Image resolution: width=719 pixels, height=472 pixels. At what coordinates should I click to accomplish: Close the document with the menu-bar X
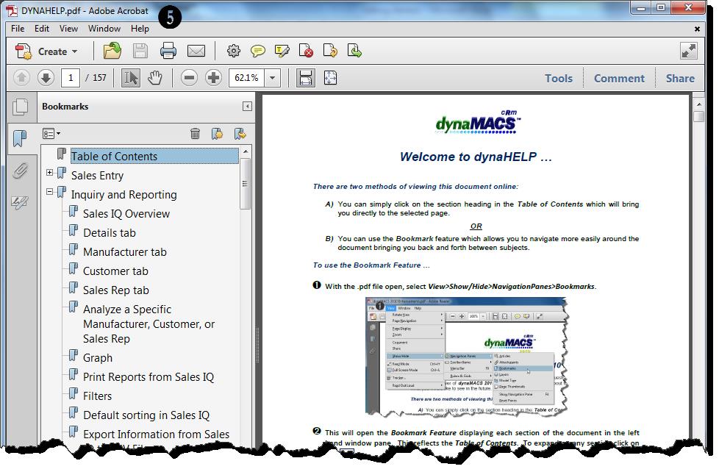697,29
